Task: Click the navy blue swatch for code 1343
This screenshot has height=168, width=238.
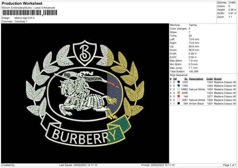Action: 178,82
